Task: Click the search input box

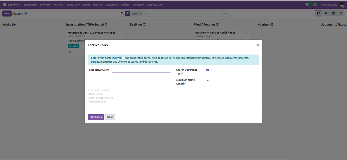Action: (x=183, y=14)
